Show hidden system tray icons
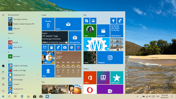This screenshot has height=99, width=176. coord(137,97)
